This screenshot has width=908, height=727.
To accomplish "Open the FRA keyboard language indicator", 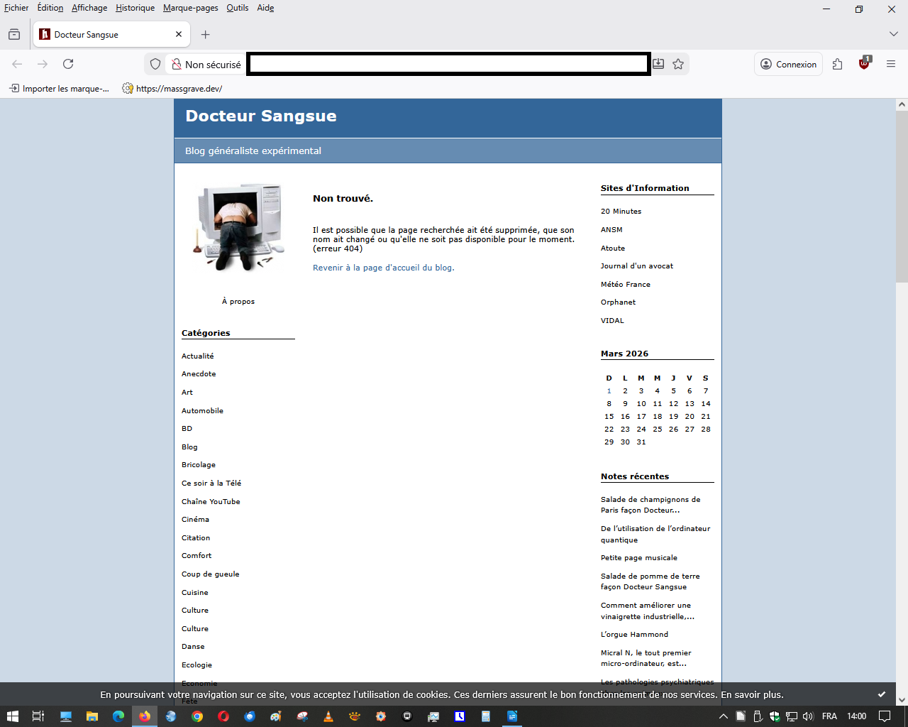I will point(829,716).
